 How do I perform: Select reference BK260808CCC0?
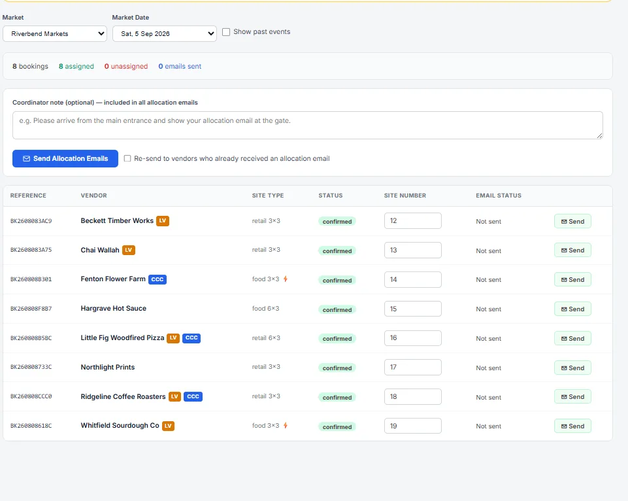[31, 396]
